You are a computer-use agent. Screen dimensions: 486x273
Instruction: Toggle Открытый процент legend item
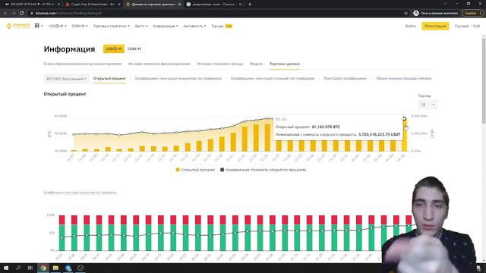195,170
